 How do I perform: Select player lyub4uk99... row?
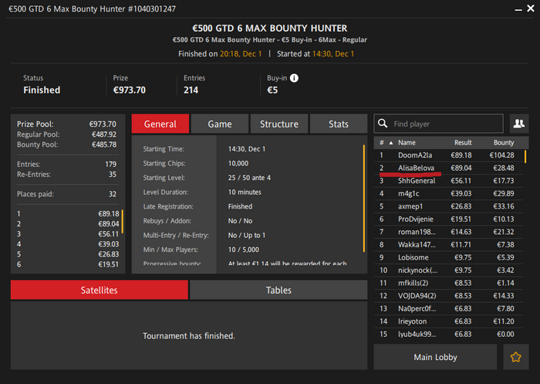448,334
